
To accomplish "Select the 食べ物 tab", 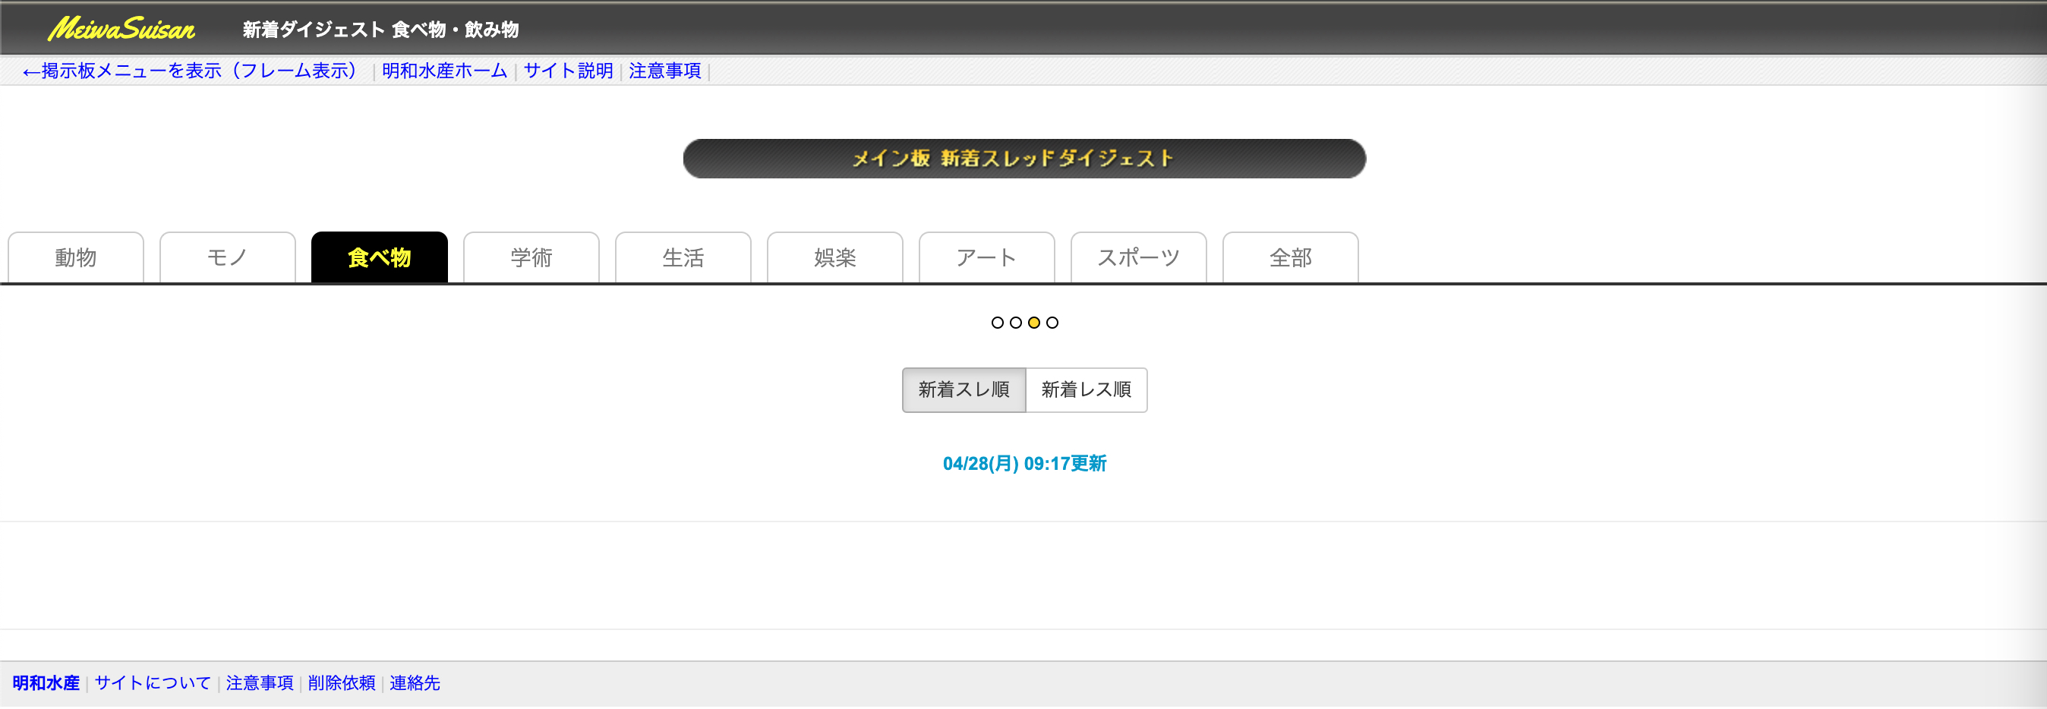I will pyautogui.click(x=380, y=257).
